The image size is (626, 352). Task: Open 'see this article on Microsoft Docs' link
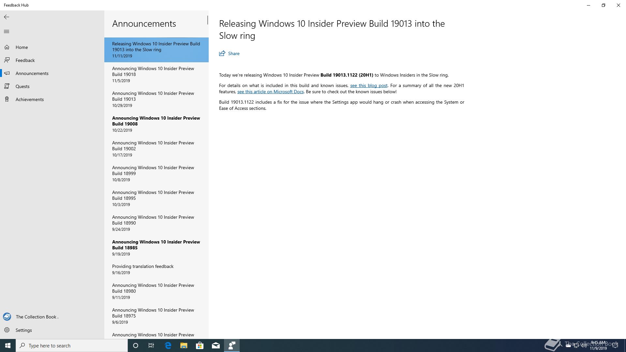[270, 92]
